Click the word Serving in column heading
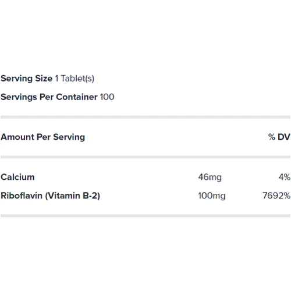The height and width of the screenshot is (291, 291). click(69, 137)
